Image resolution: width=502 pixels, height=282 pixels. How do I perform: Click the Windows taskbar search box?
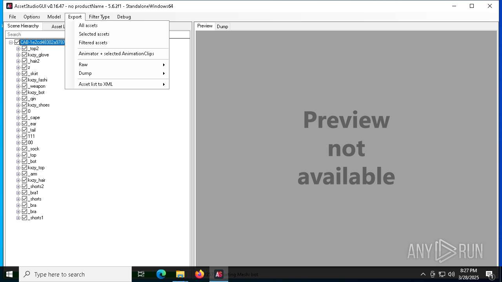tap(75, 274)
